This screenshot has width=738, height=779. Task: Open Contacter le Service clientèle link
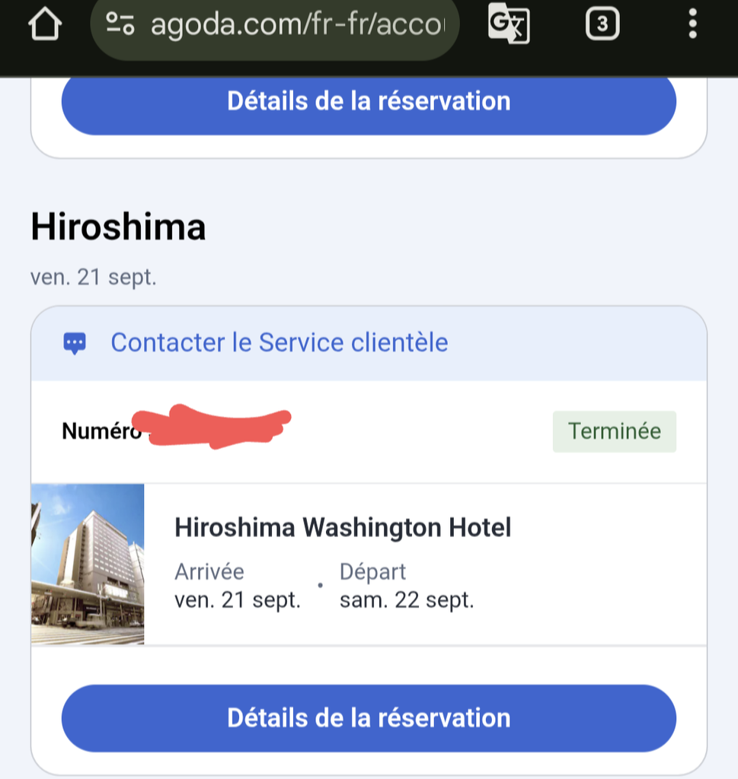click(279, 343)
